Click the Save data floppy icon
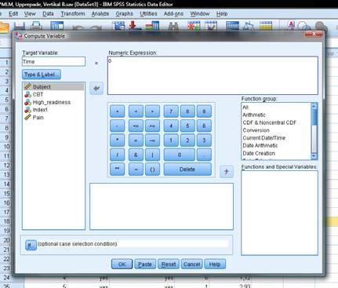 20,26
